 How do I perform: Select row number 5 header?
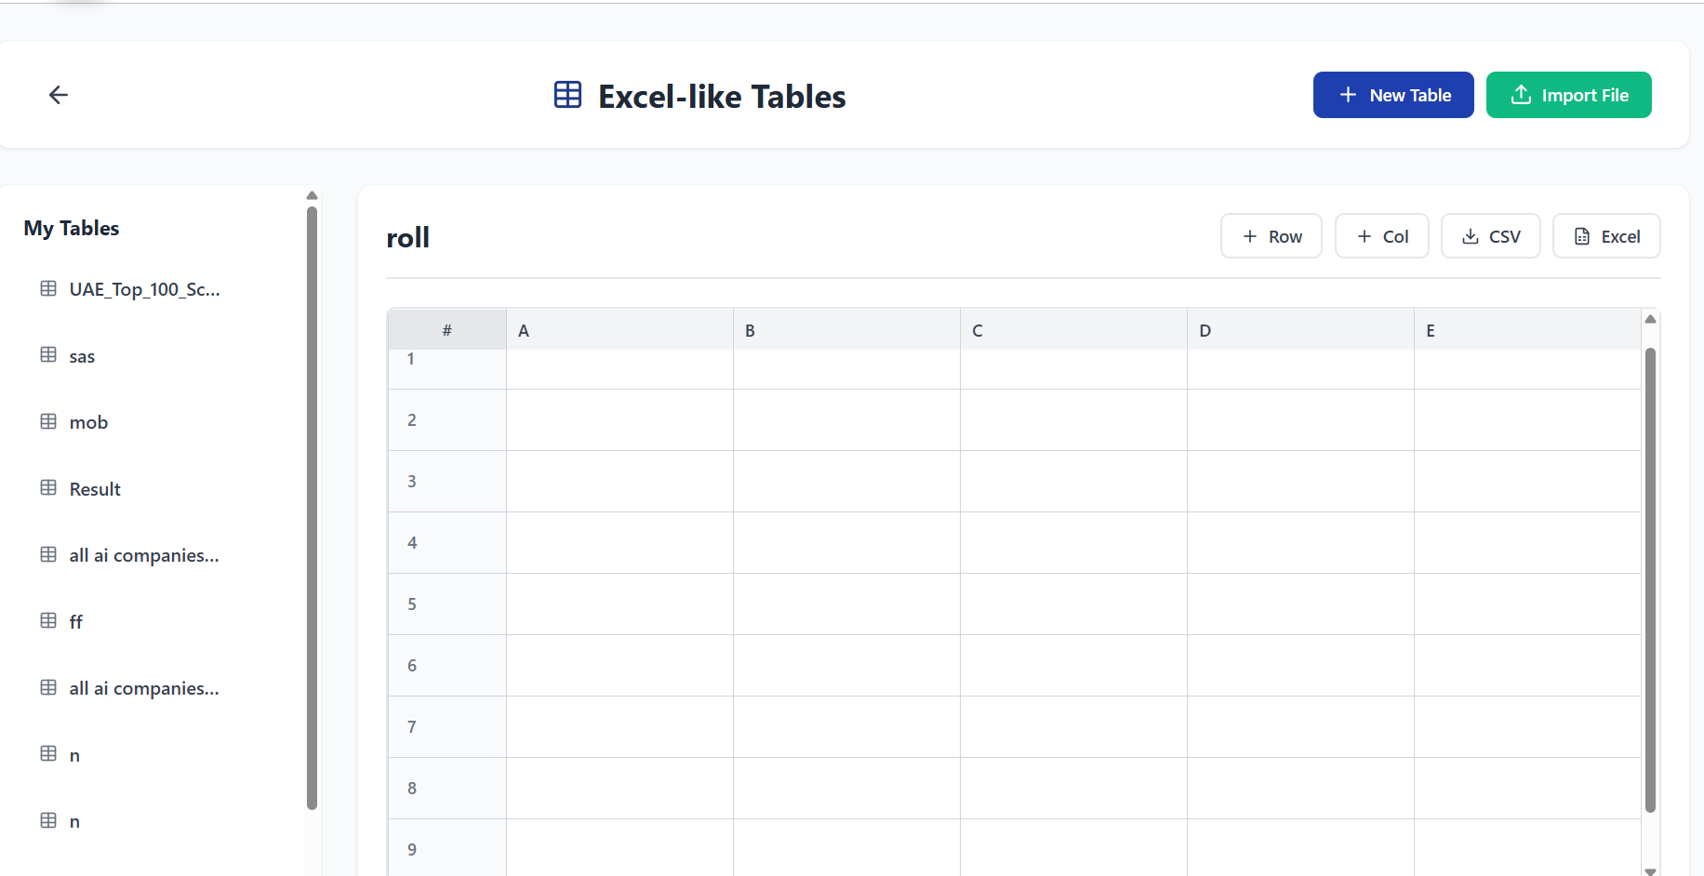point(446,604)
